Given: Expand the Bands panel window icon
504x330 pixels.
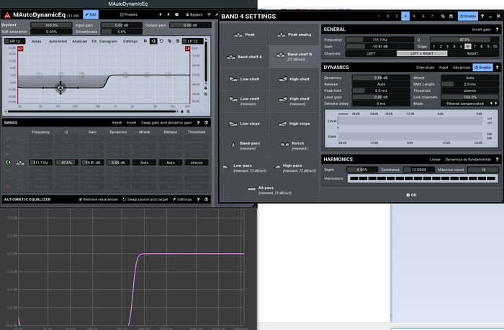Looking at the screenshot, I should point(206,123).
